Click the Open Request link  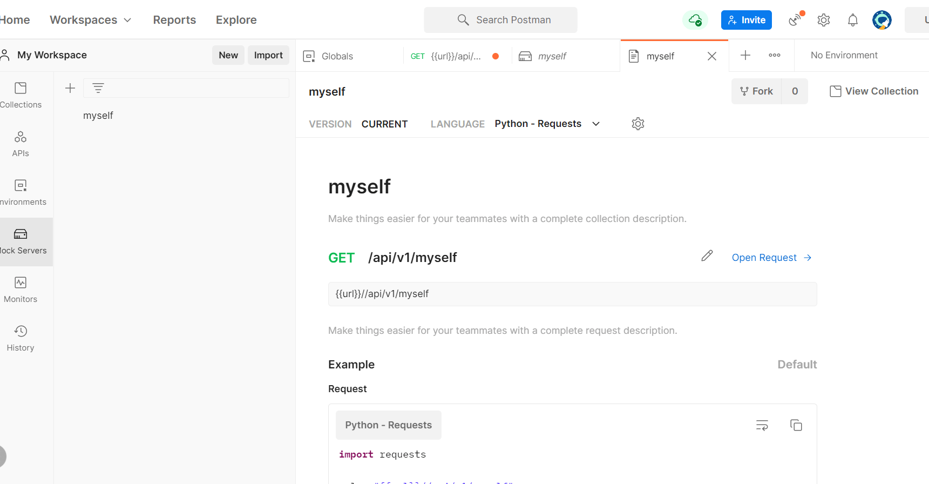pos(772,258)
